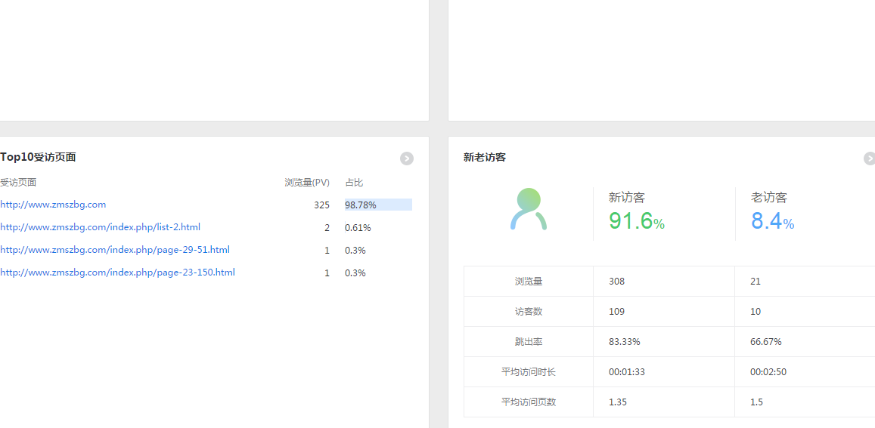
Task: Select the 占比 column header
Action: [354, 183]
